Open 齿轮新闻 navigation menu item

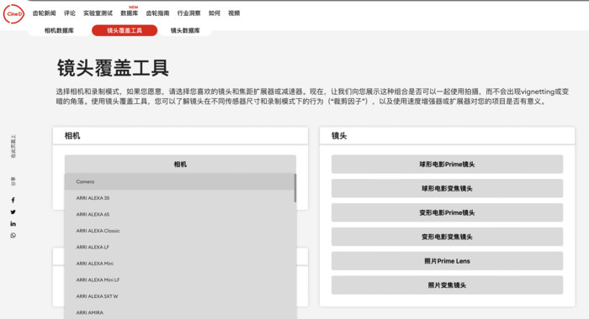(44, 13)
